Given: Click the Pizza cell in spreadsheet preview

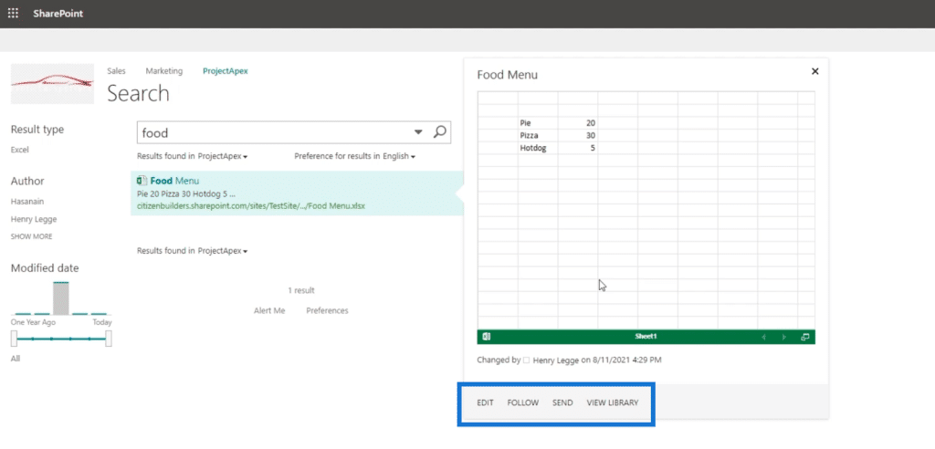Looking at the screenshot, I should coord(538,135).
